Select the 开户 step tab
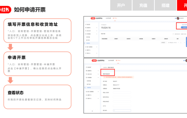 click(x=121, y=5)
